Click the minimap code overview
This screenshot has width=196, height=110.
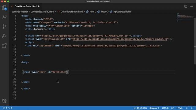(185, 17)
